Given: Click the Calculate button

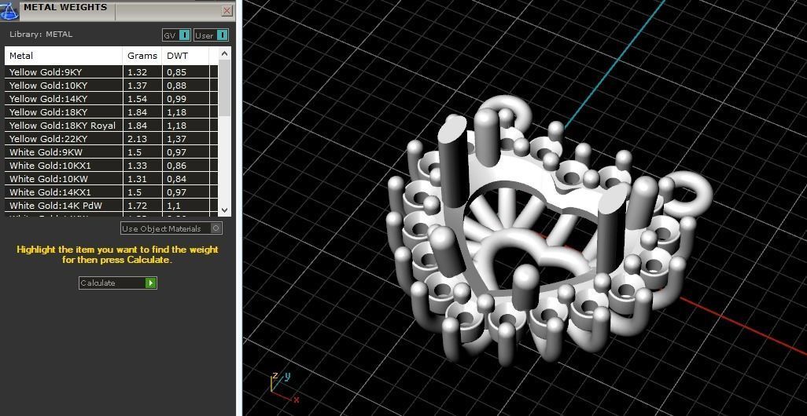Looking at the screenshot, I should [118, 283].
